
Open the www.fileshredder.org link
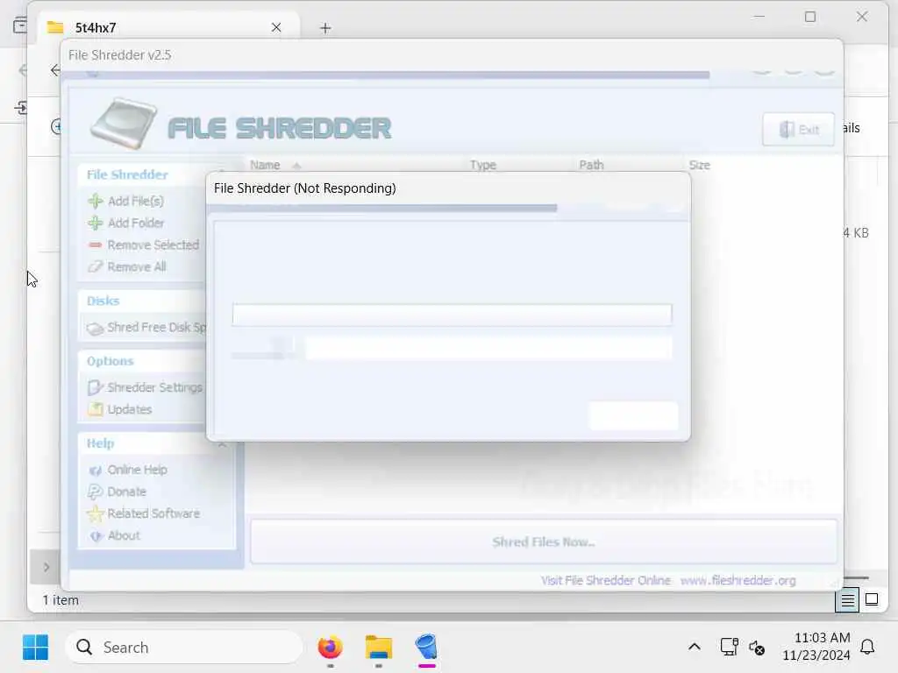(738, 580)
